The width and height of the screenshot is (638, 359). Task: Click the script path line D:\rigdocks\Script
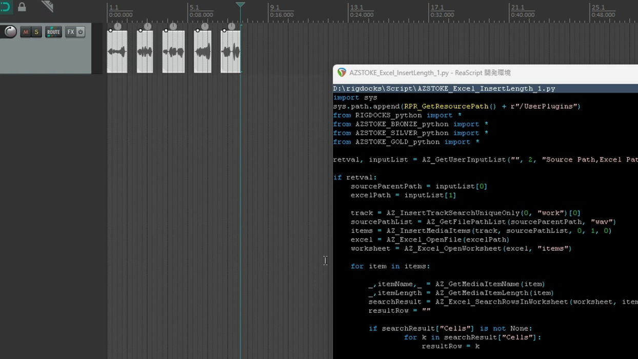point(444,89)
